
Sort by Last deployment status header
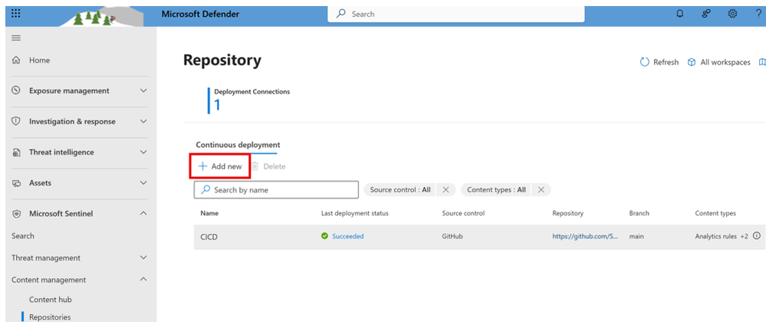point(355,214)
